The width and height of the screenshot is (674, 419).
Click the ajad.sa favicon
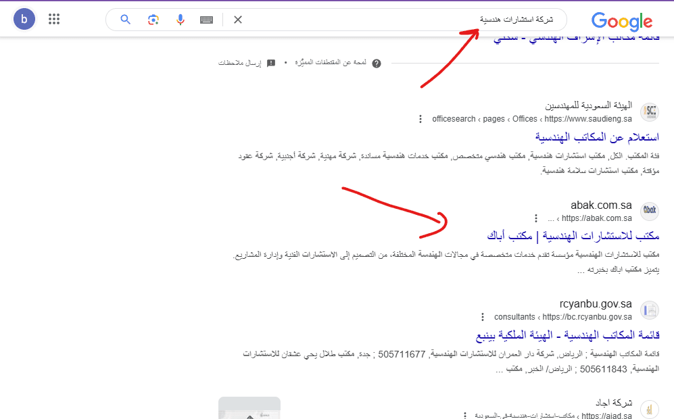click(650, 409)
